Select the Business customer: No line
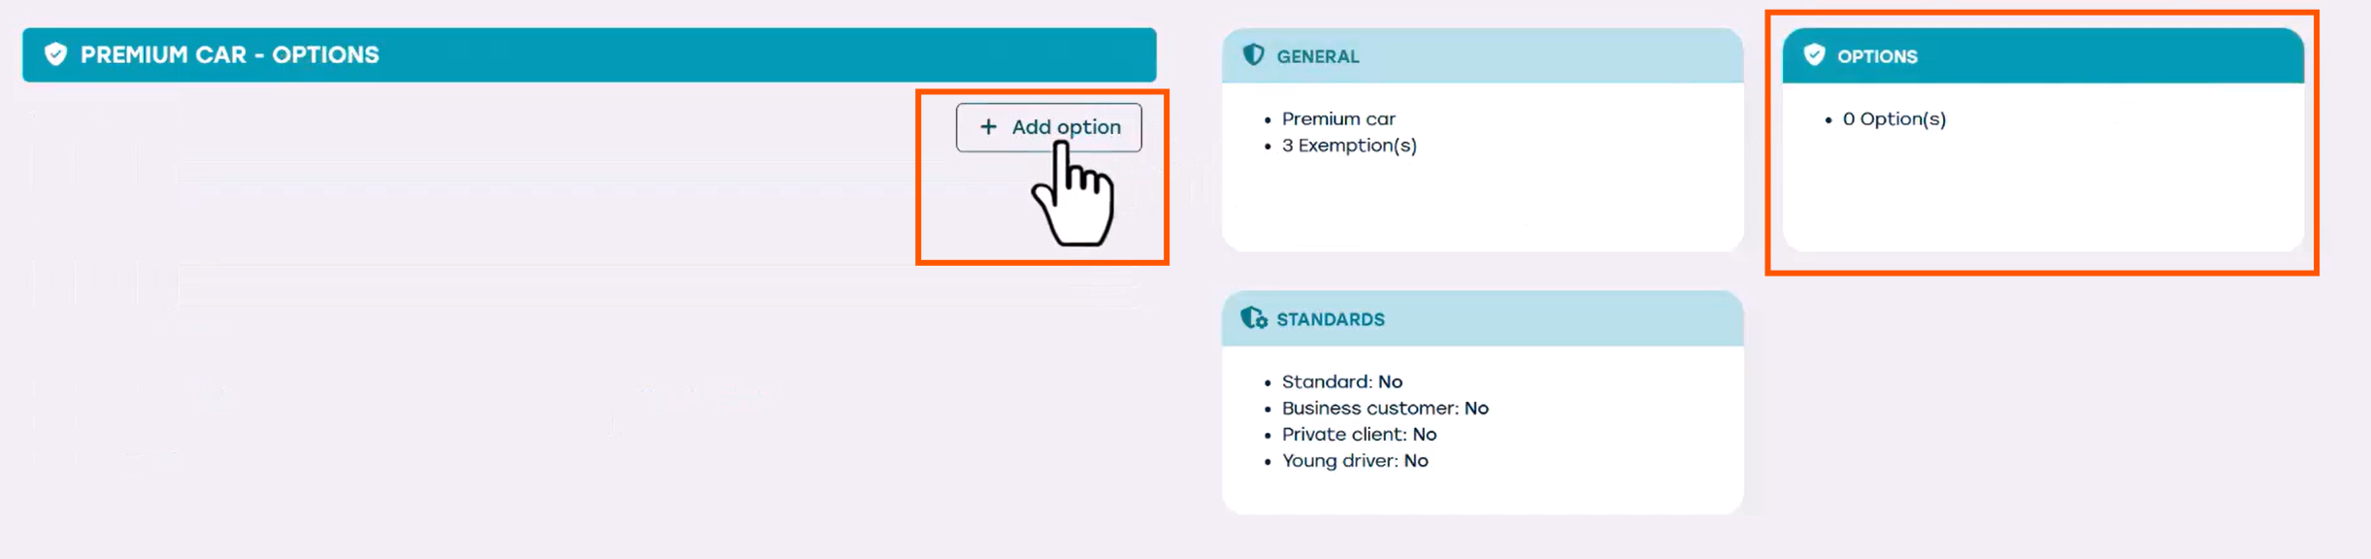Screen dimensions: 2371x559 click(x=1385, y=409)
